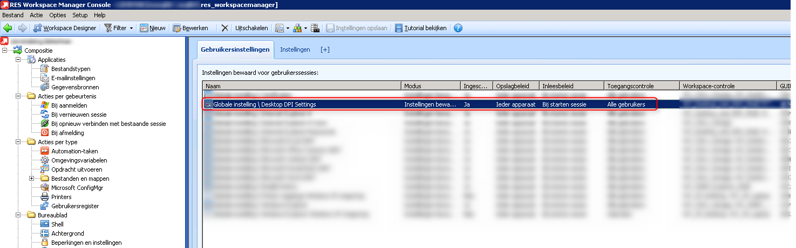Expand the Bestanden en mappen node

[x=31, y=179]
